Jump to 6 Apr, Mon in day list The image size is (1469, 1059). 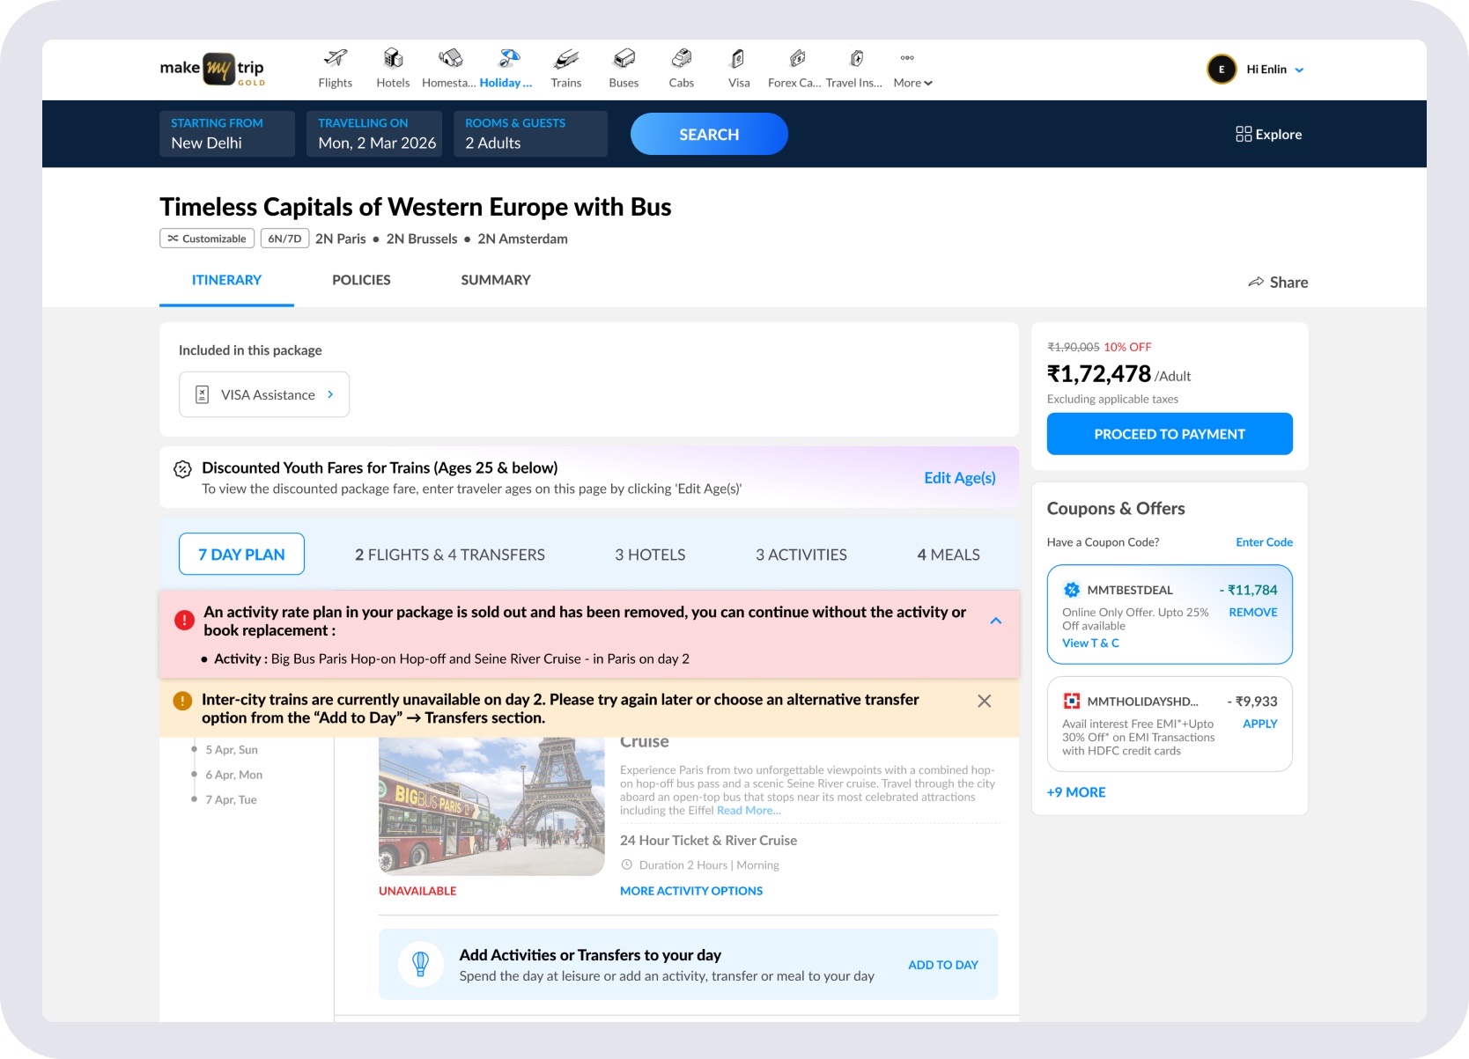tap(234, 775)
